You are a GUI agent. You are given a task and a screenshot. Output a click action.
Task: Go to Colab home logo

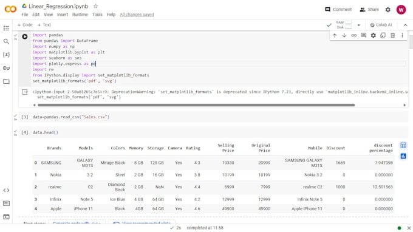click(x=10, y=10)
